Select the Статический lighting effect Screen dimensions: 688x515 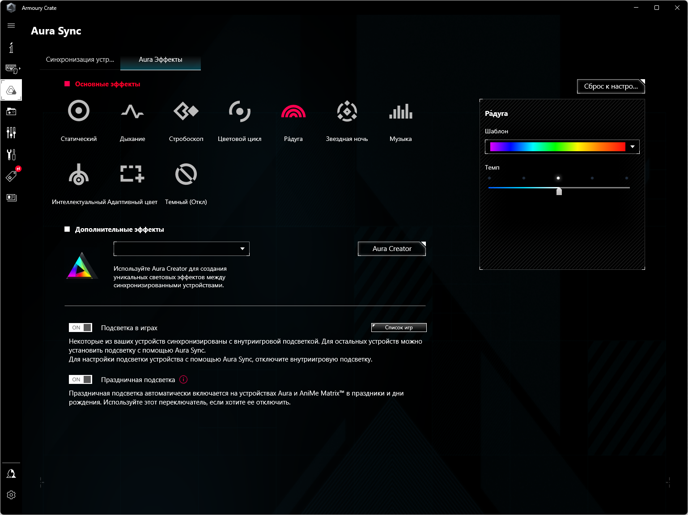click(79, 121)
